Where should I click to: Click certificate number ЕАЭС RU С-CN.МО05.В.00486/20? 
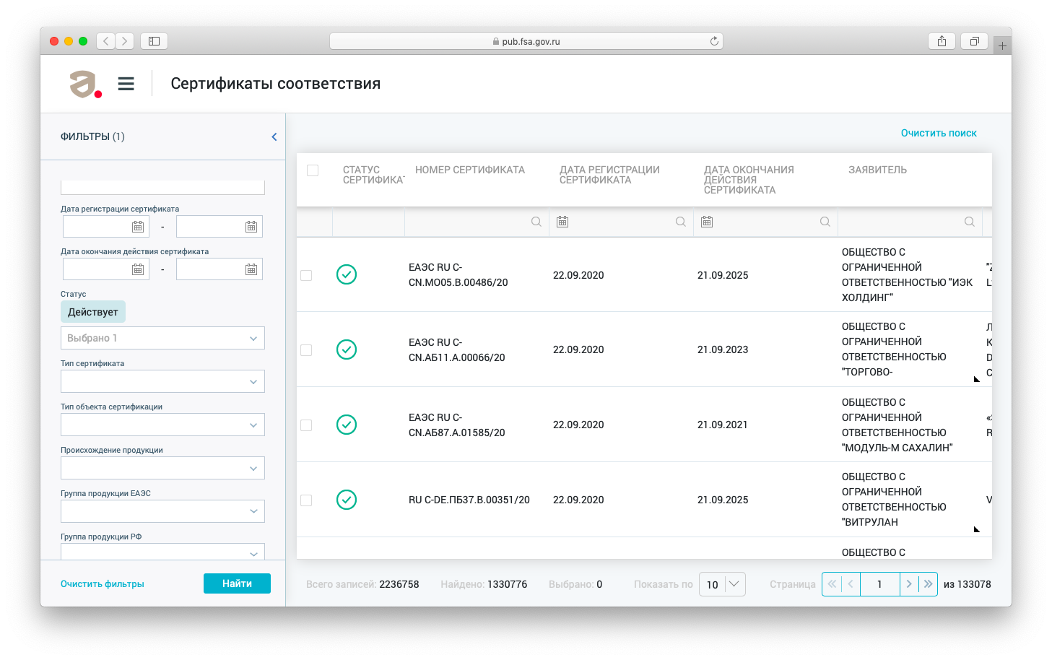tap(458, 275)
